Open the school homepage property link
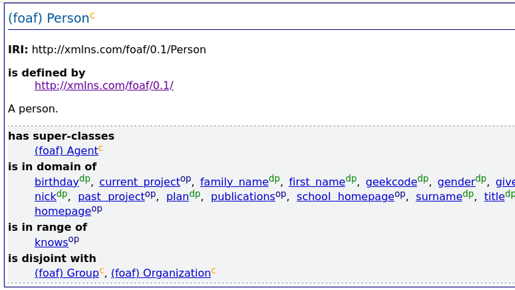The width and height of the screenshot is (515, 290). click(x=345, y=197)
